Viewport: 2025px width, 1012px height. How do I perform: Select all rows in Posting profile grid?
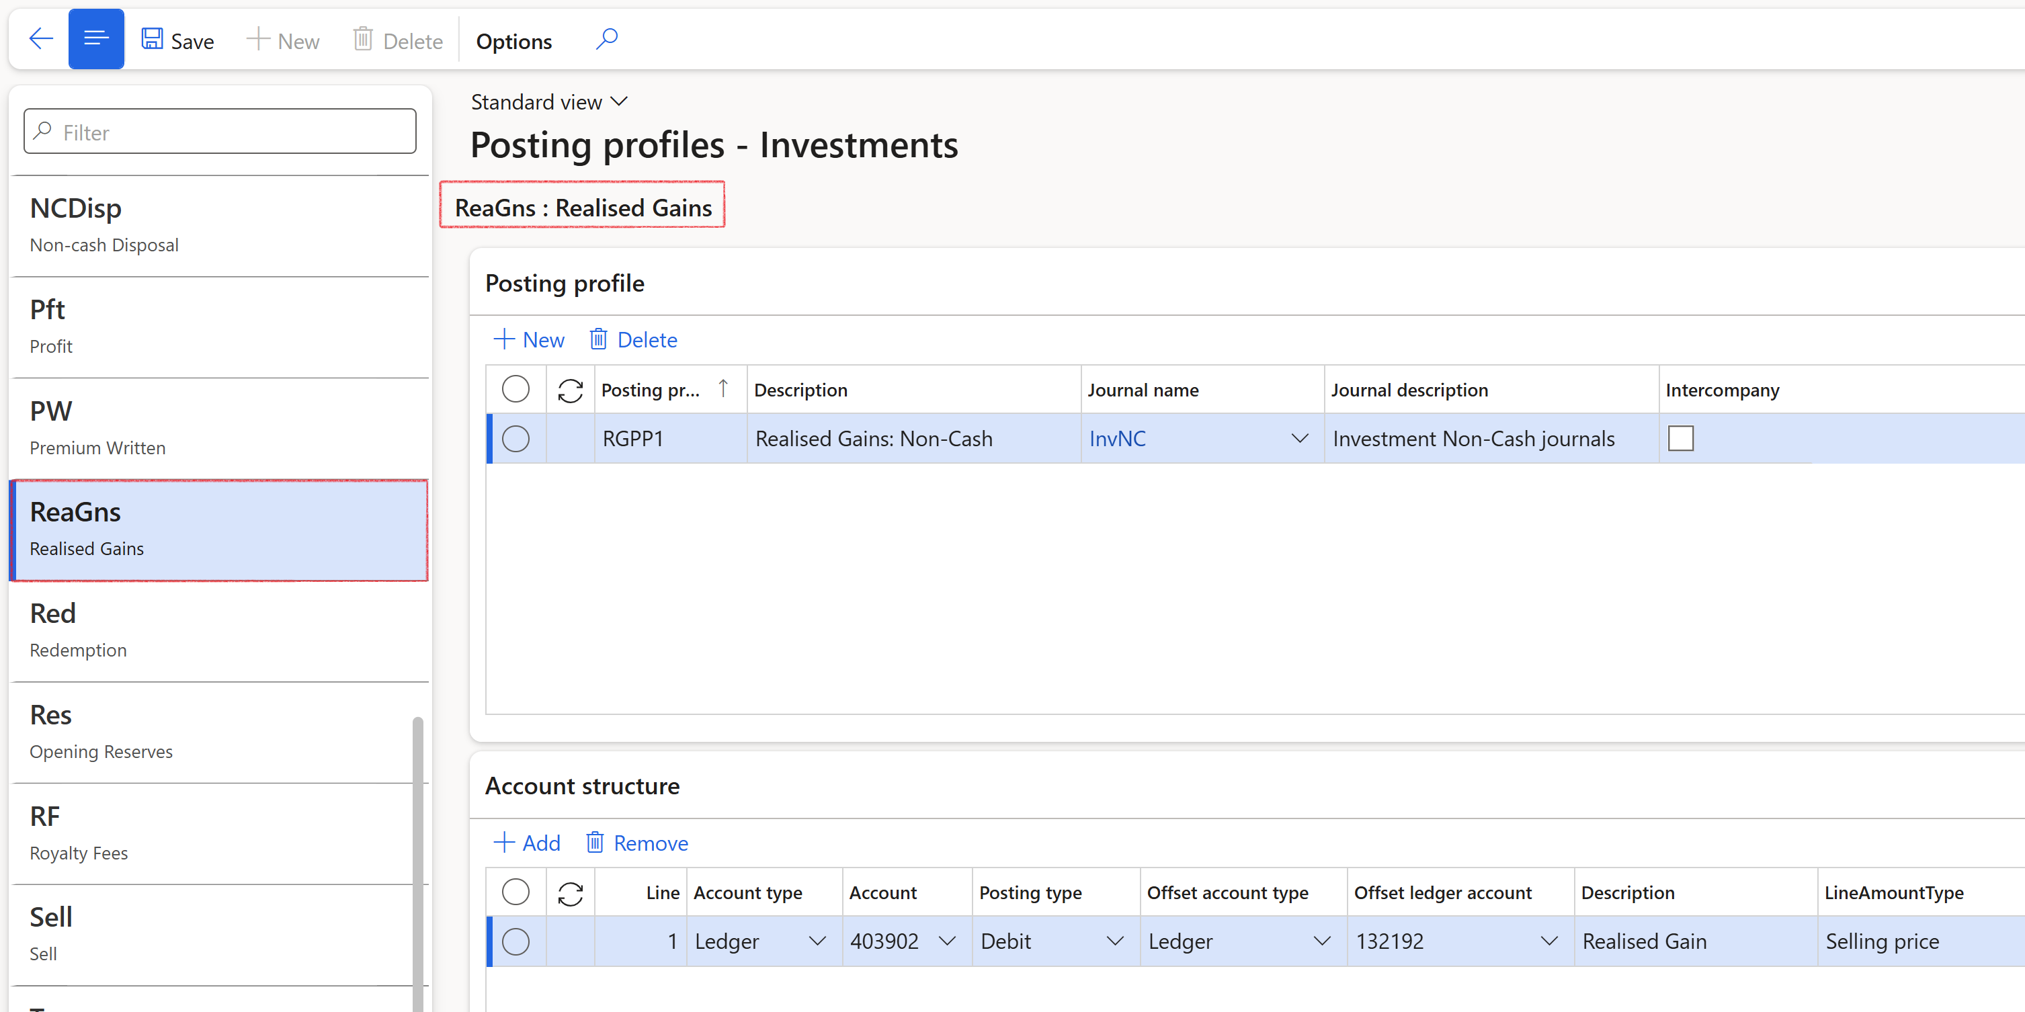pos(515,389)
